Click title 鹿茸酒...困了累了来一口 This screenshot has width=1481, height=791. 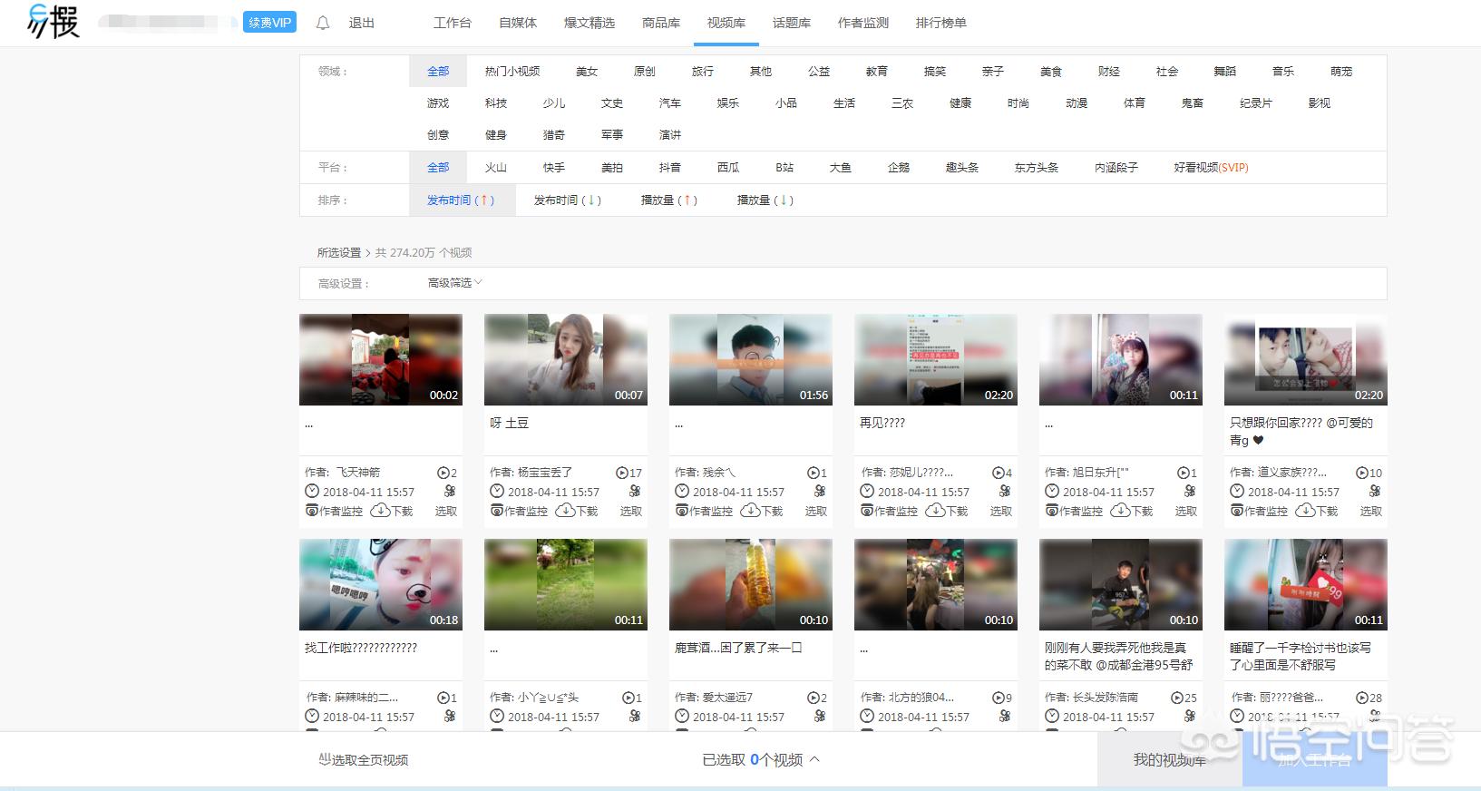coord(738,648)
